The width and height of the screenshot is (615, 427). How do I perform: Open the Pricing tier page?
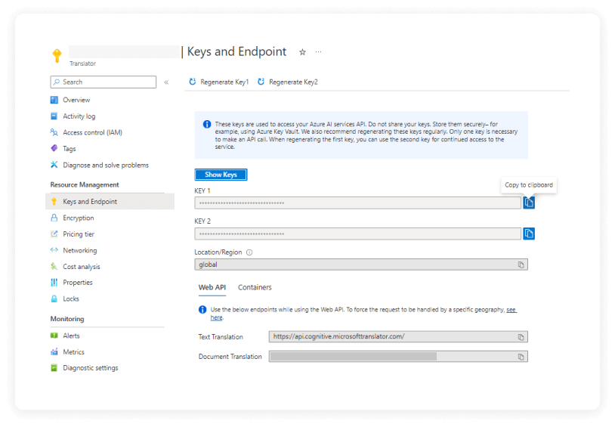pyautogui.click(x=79, y=234)
